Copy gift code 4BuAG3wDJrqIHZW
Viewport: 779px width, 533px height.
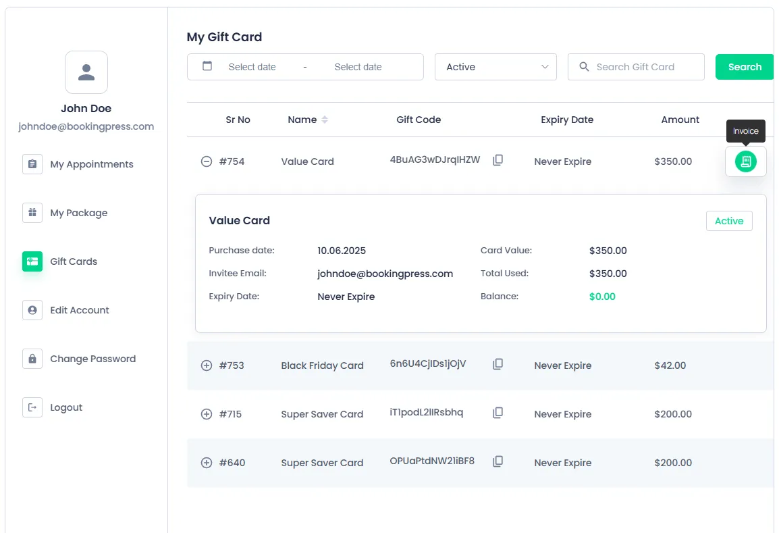click(498, 160)
